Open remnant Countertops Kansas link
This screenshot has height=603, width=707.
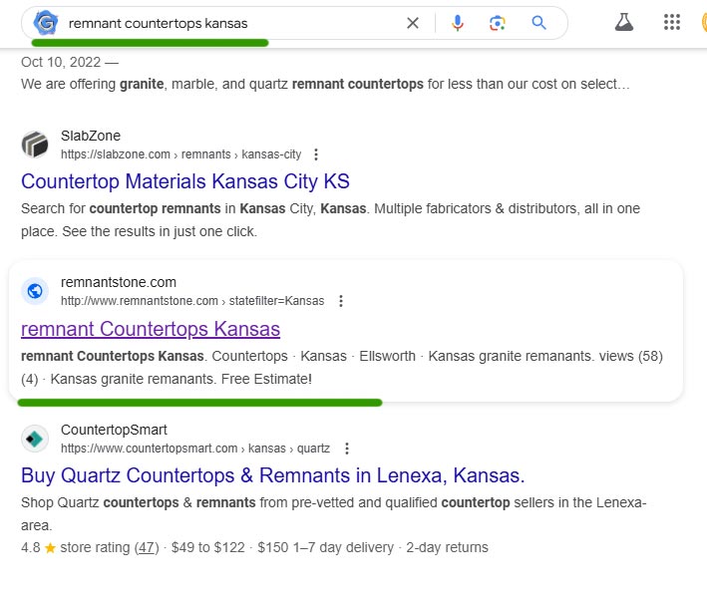(151, 329)
